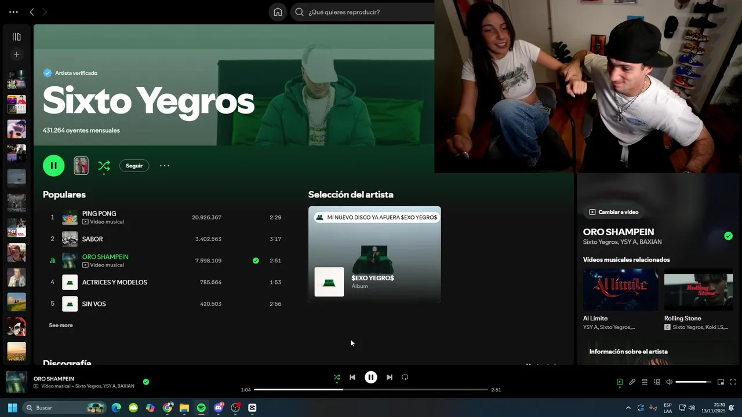Viewport: 742px width, 417px height.
Task: Toggle saved check in now playing panel
Action: click(x=728, y=236)
